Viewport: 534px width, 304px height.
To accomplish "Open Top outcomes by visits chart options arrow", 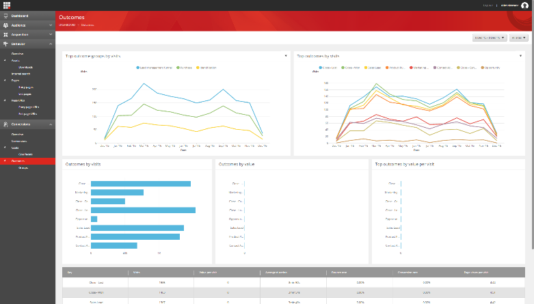I will click(x=520, y=56).
